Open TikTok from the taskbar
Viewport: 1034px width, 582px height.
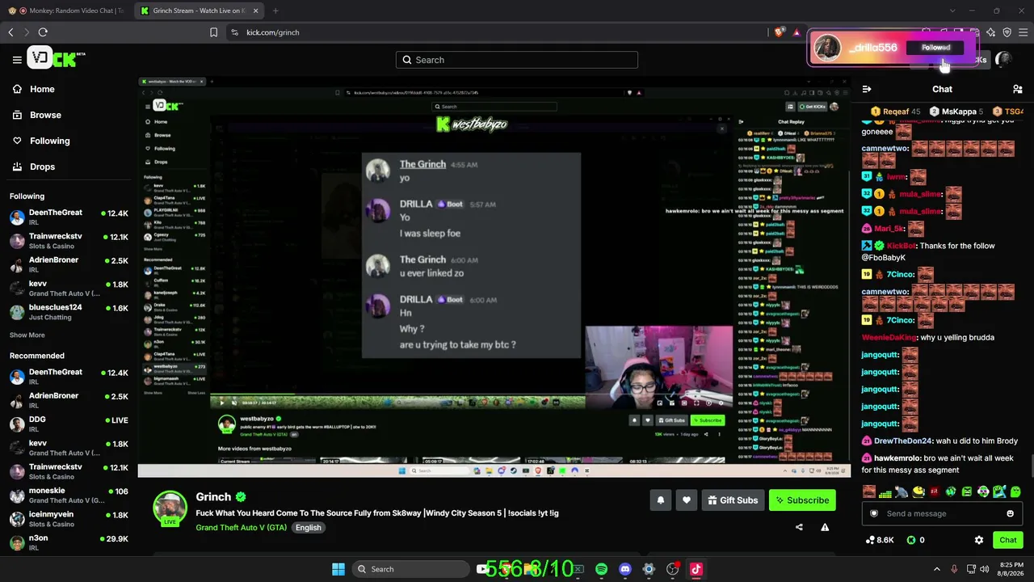696,569
